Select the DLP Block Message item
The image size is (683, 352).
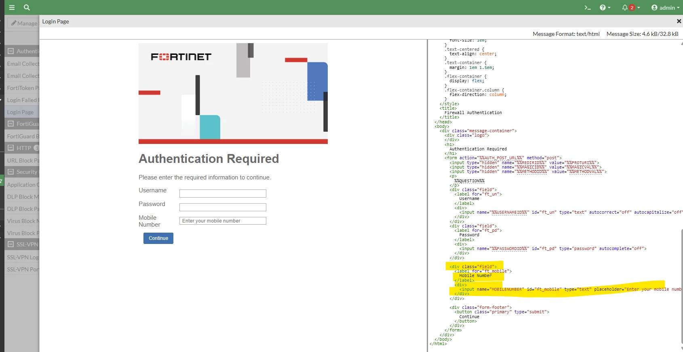pos(22,197)
